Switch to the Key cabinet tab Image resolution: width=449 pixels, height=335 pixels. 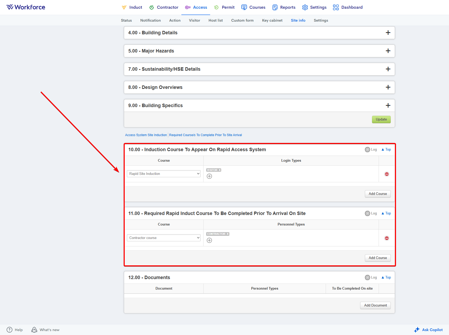click(x=272, y=20)
